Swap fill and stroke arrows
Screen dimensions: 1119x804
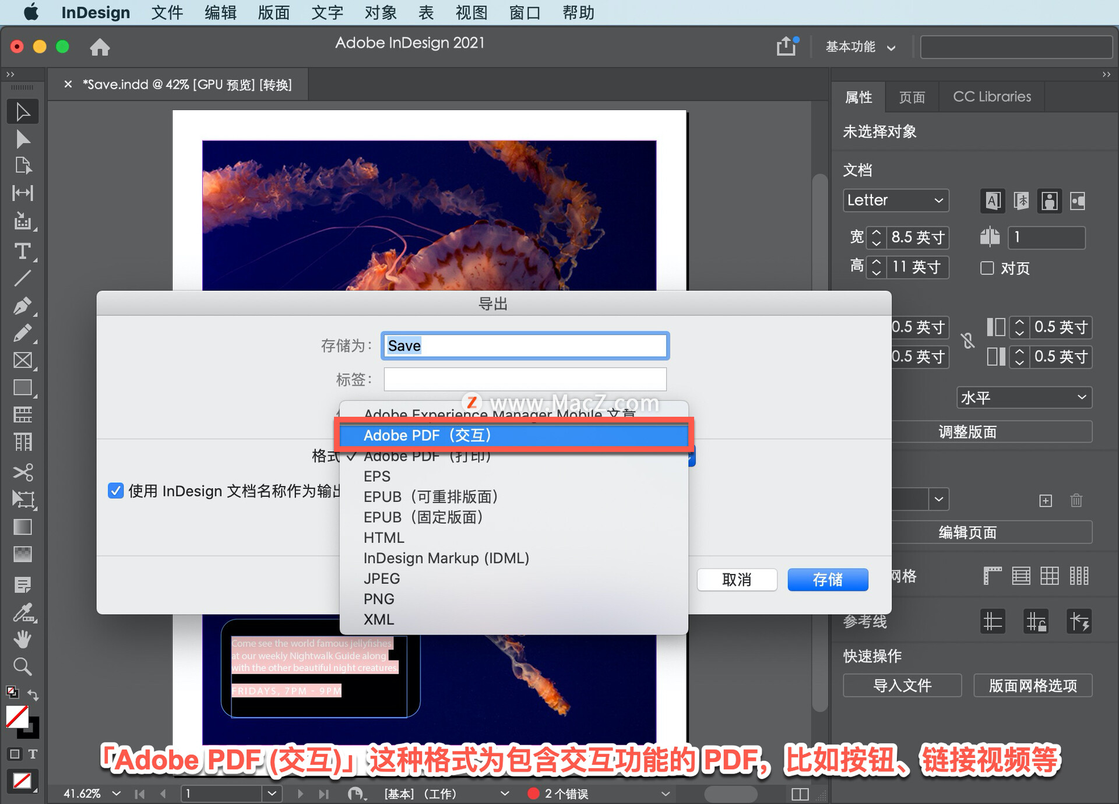tap(33, 695)
